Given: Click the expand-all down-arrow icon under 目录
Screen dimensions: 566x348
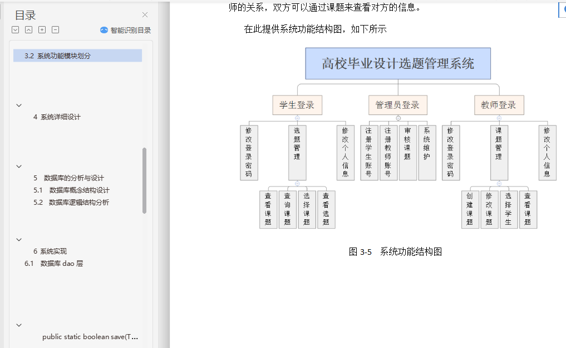Looking at the screenshot, I should tap(15, 30).
